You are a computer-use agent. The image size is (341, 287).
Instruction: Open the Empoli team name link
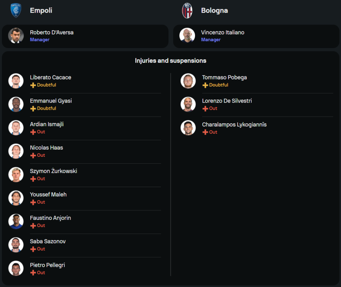coord(41,11)
